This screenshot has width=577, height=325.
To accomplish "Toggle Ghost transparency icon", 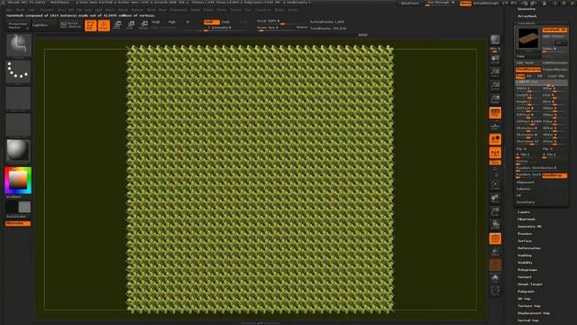I will point(495,265).
